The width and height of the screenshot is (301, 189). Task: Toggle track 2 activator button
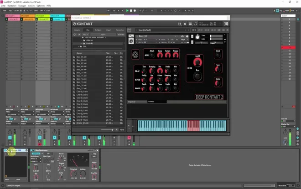point(25,138)
